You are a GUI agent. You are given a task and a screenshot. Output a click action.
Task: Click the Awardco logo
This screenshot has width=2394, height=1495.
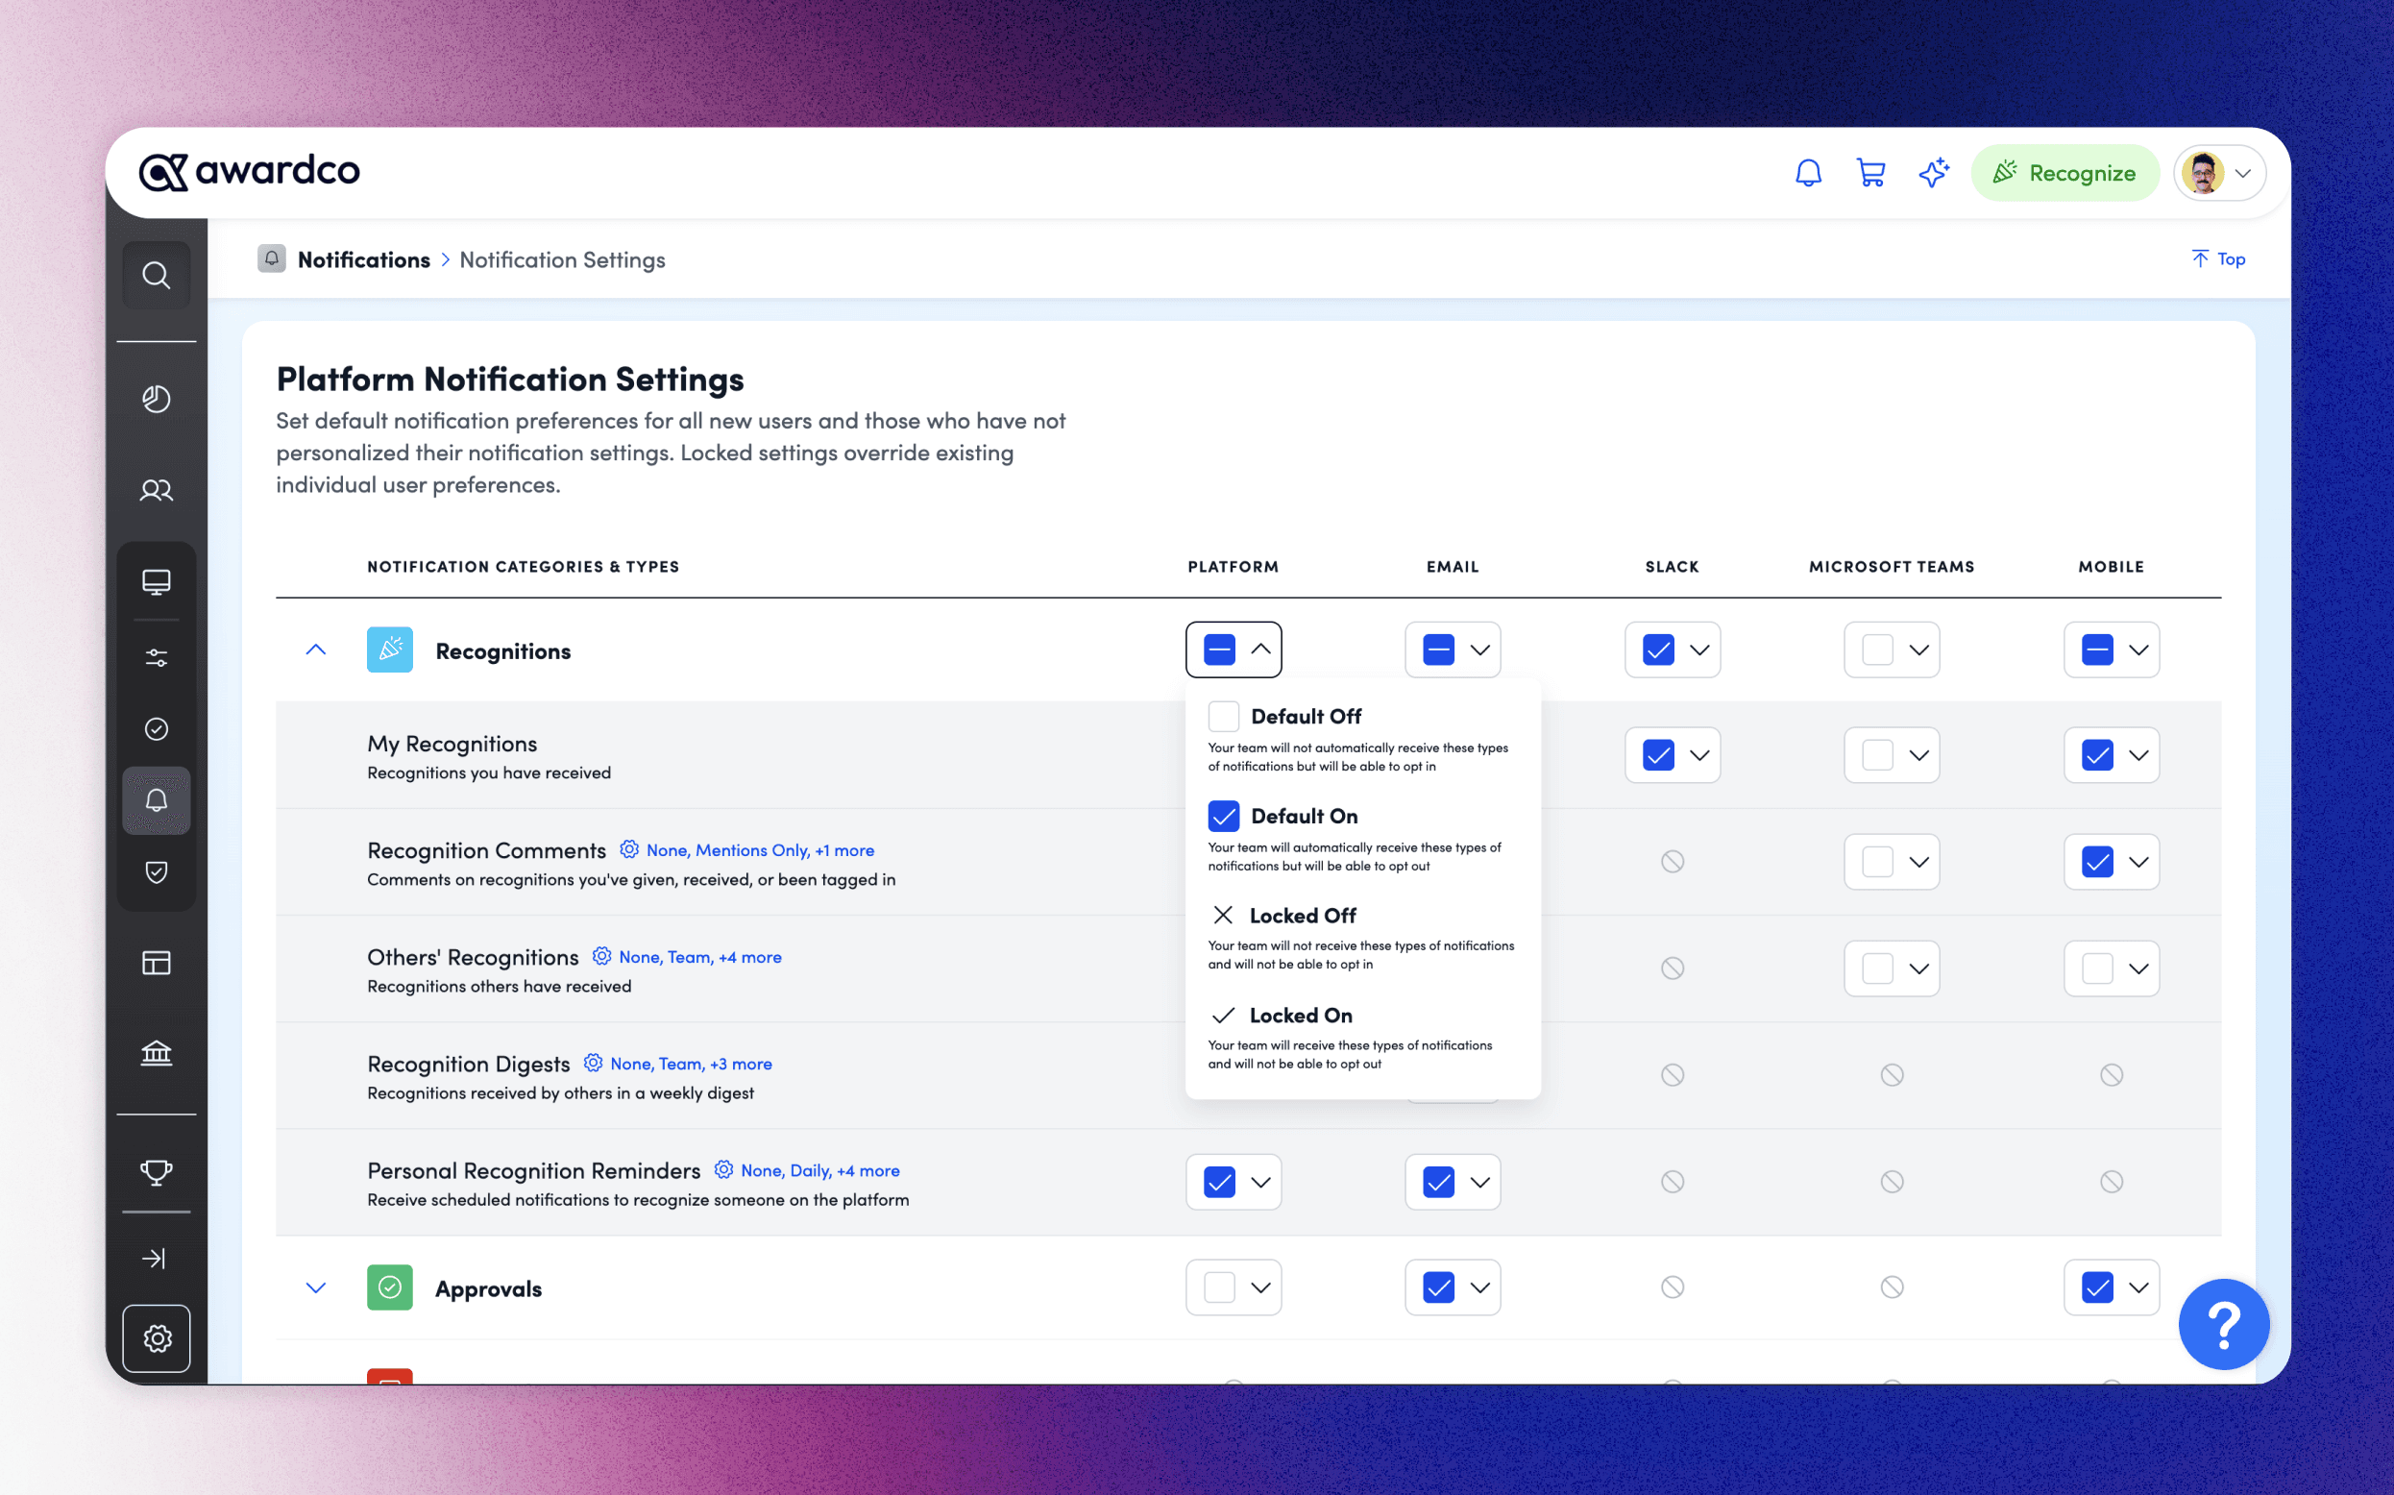click(249, 171)
